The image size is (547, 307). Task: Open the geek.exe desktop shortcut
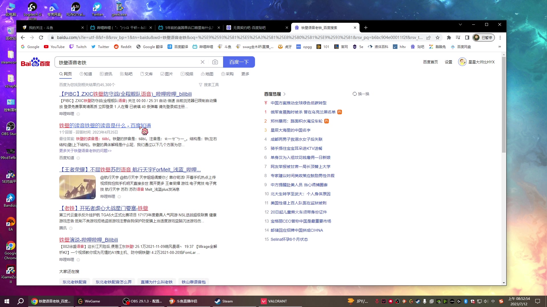[119, 9]
